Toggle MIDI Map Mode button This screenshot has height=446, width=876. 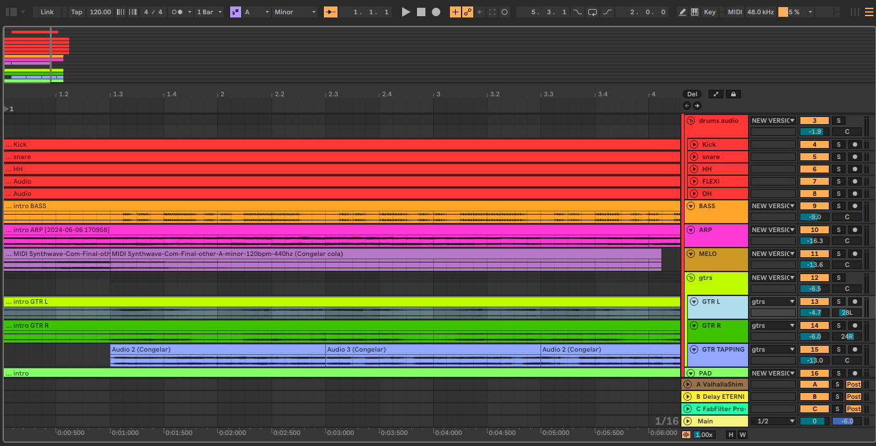(x=734, y=12)
